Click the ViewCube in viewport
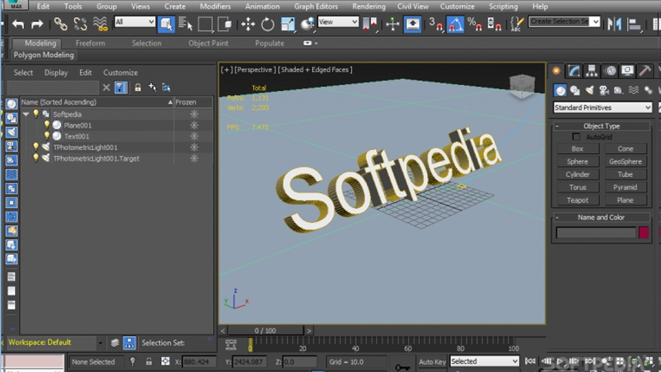This screenshot has height=372, width=661. pyautogui.click(x=522, y=86)
